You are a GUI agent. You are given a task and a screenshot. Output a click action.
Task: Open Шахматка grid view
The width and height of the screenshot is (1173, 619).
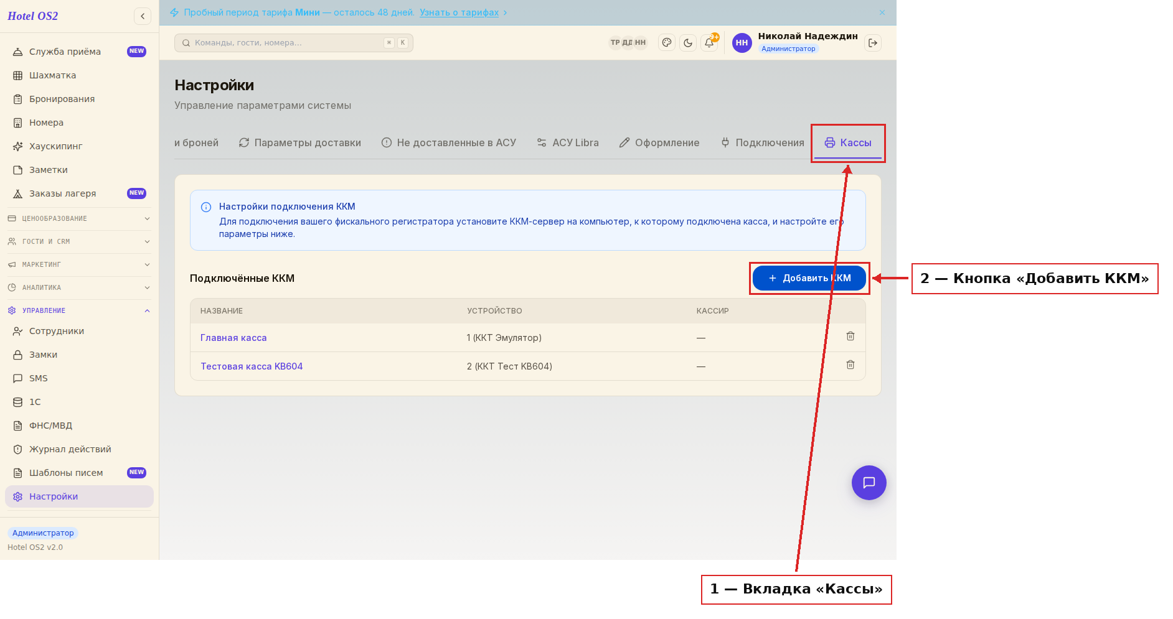(79, 75)
